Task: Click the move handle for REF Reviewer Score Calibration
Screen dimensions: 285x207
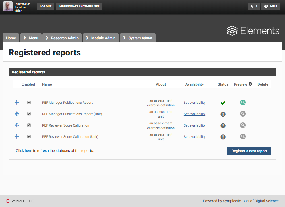Action: pyautogui.click(x=17, y=125)
